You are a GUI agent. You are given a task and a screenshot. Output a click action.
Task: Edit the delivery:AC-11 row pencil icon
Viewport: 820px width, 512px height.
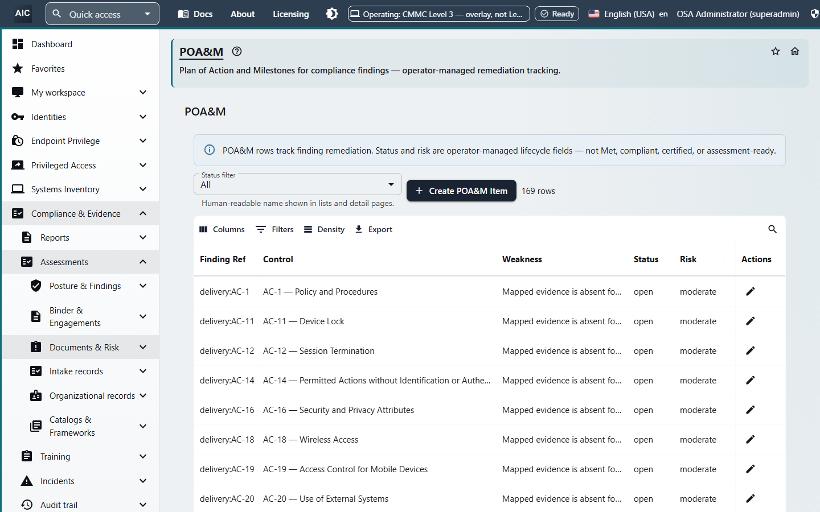pos(751,321)
